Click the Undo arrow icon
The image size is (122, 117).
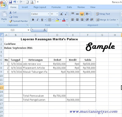click(x=15, y=2)
